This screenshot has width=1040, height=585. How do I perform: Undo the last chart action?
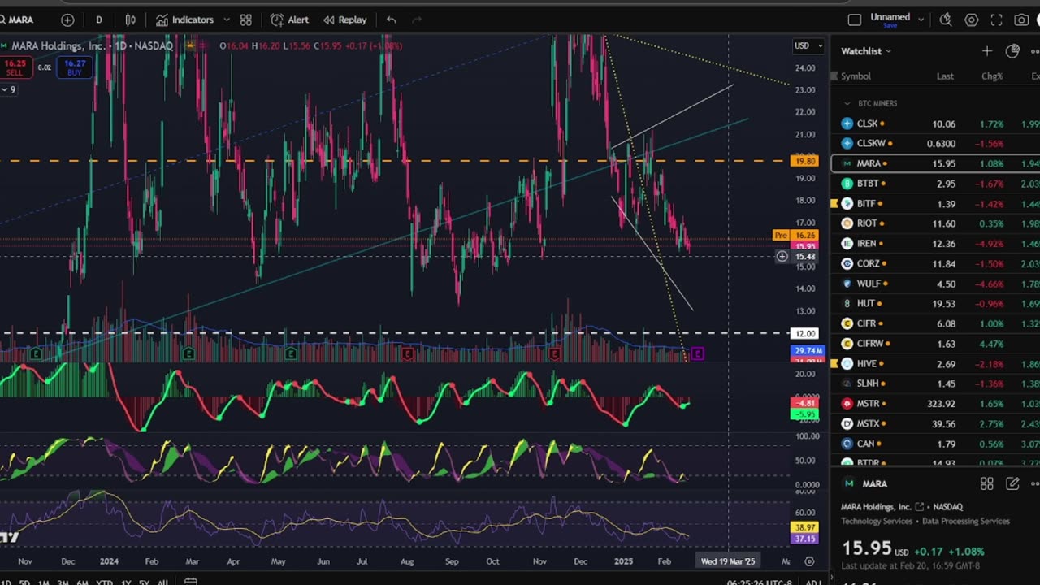(x=391, y=19)
